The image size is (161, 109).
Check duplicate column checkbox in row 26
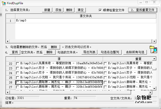105,82
